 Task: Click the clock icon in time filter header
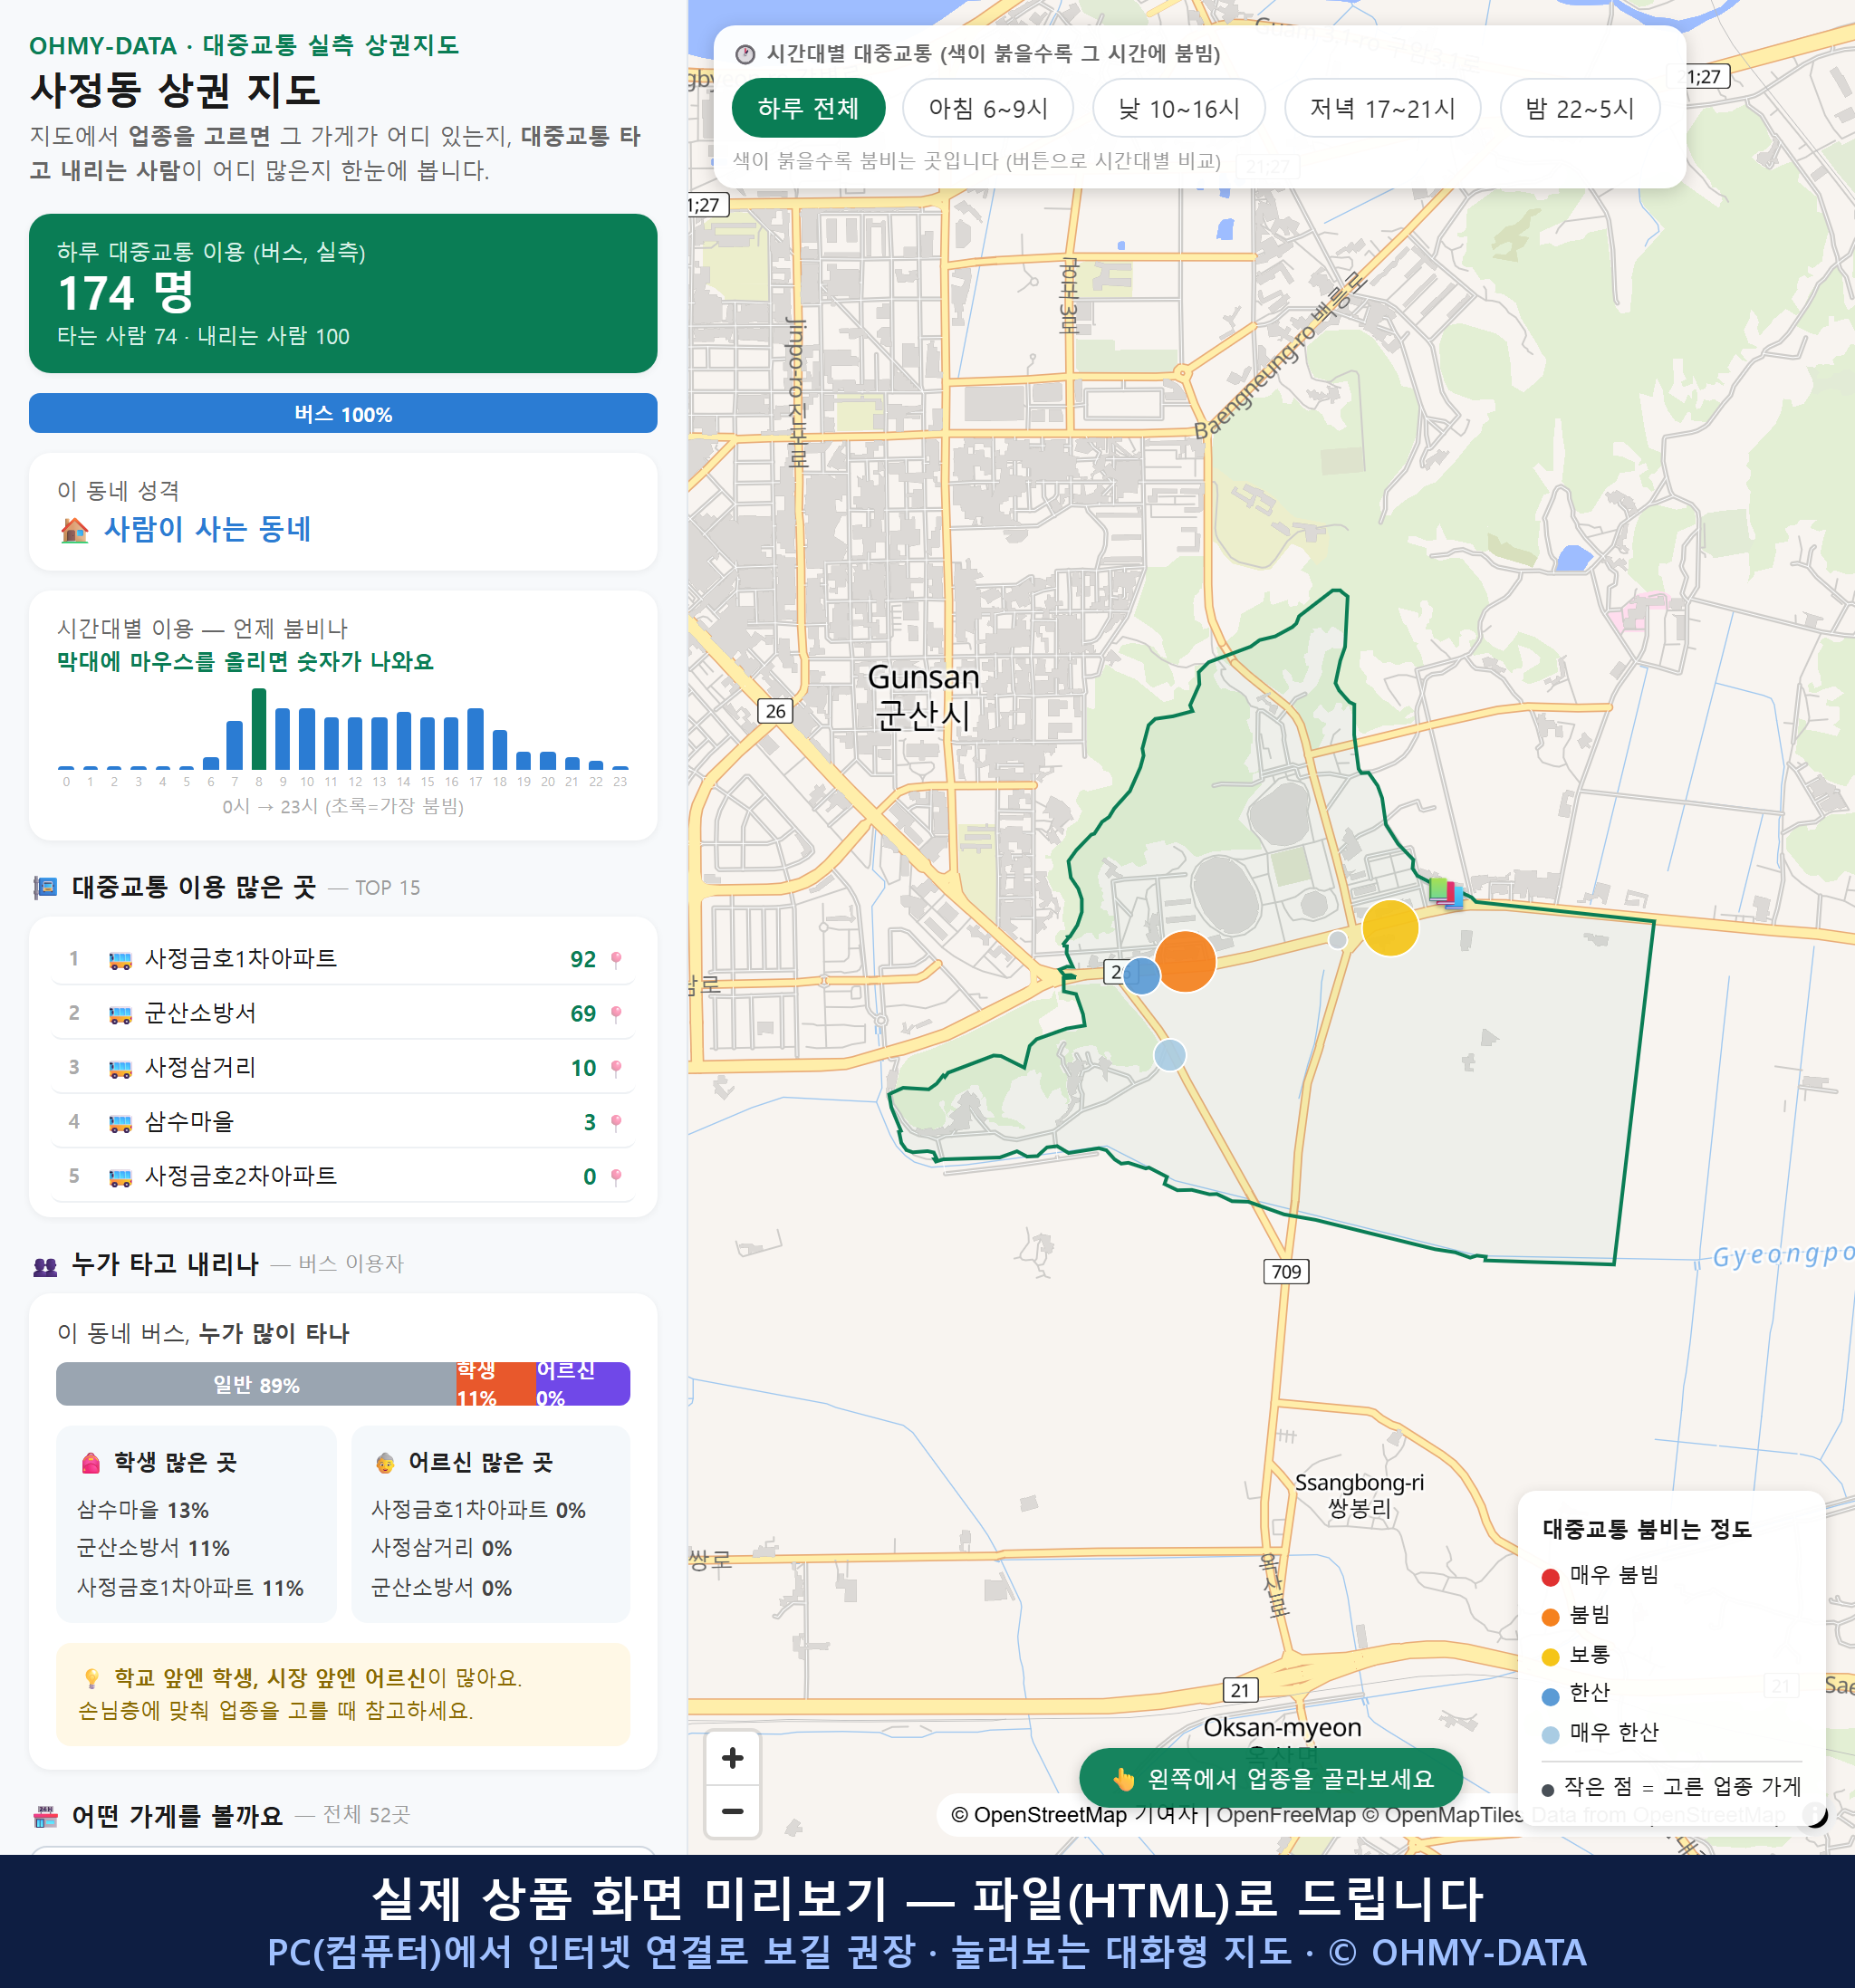tap(745, 54)
